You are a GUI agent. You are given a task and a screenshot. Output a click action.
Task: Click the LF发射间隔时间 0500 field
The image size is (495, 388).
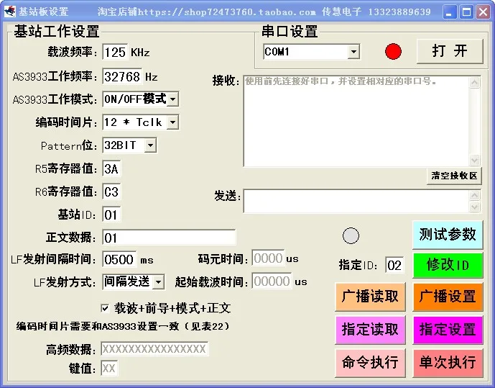point(119,259)
